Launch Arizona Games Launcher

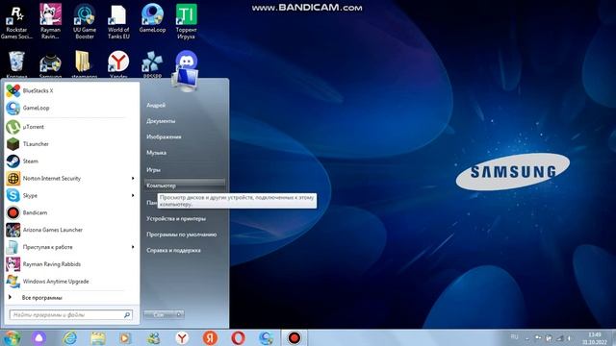click(70, 230)
